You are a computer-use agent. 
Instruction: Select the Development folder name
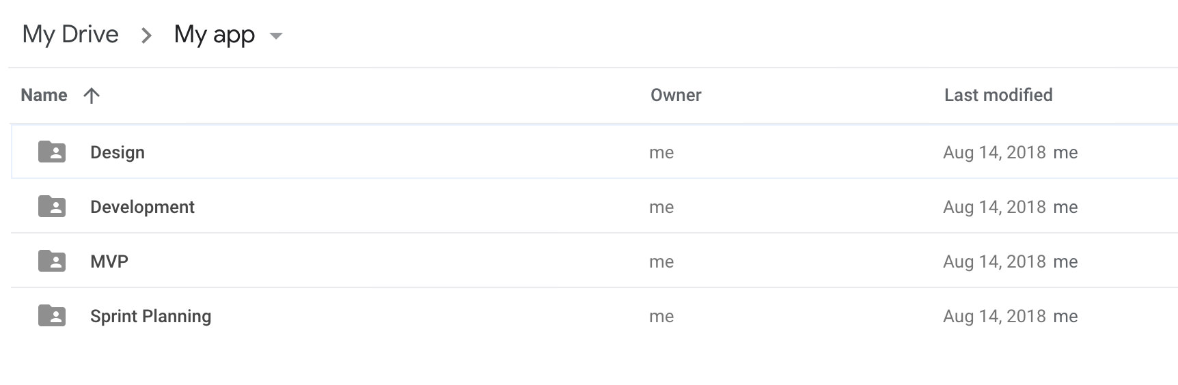[x=142, y=207]
